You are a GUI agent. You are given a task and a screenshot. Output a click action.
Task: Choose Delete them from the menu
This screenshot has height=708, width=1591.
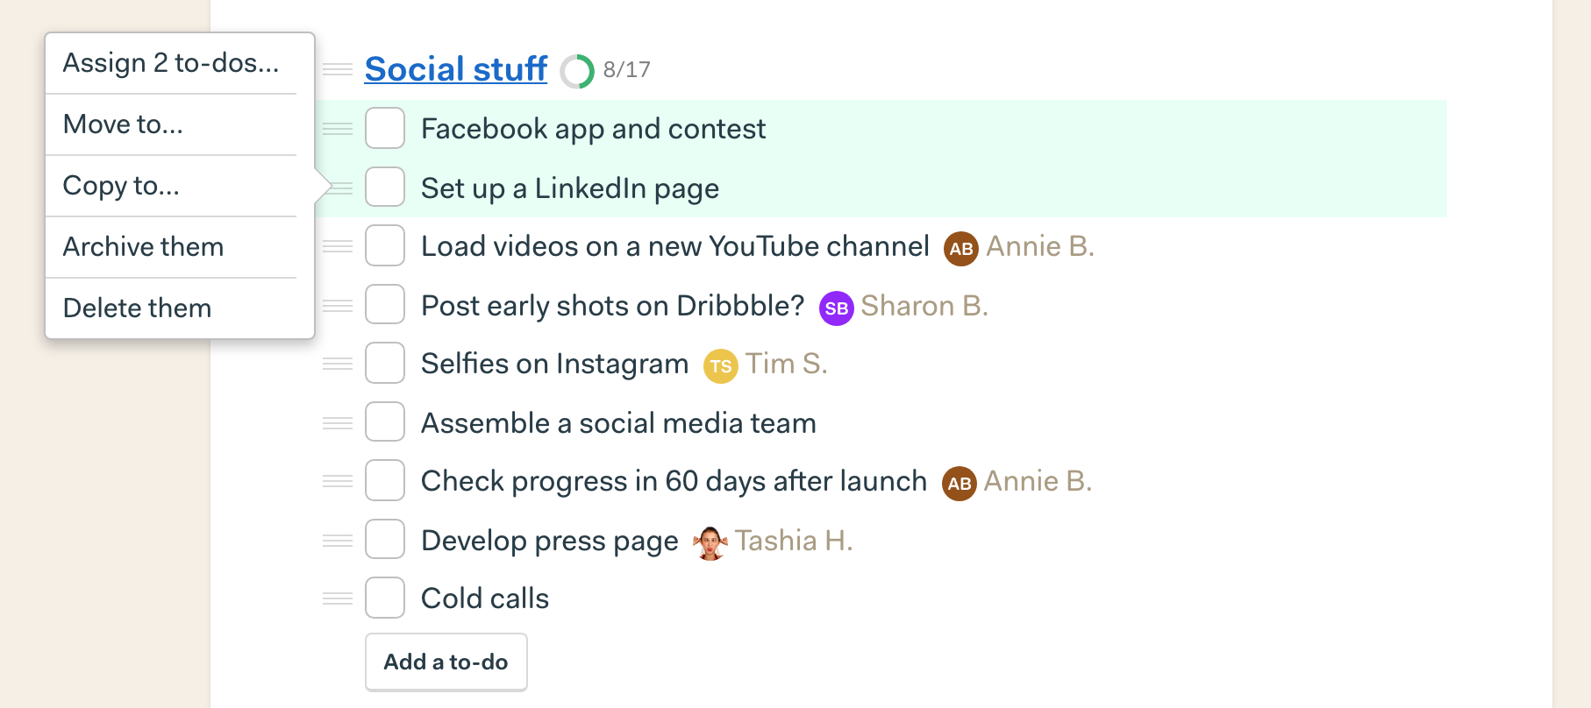click(x=171, y=308)
